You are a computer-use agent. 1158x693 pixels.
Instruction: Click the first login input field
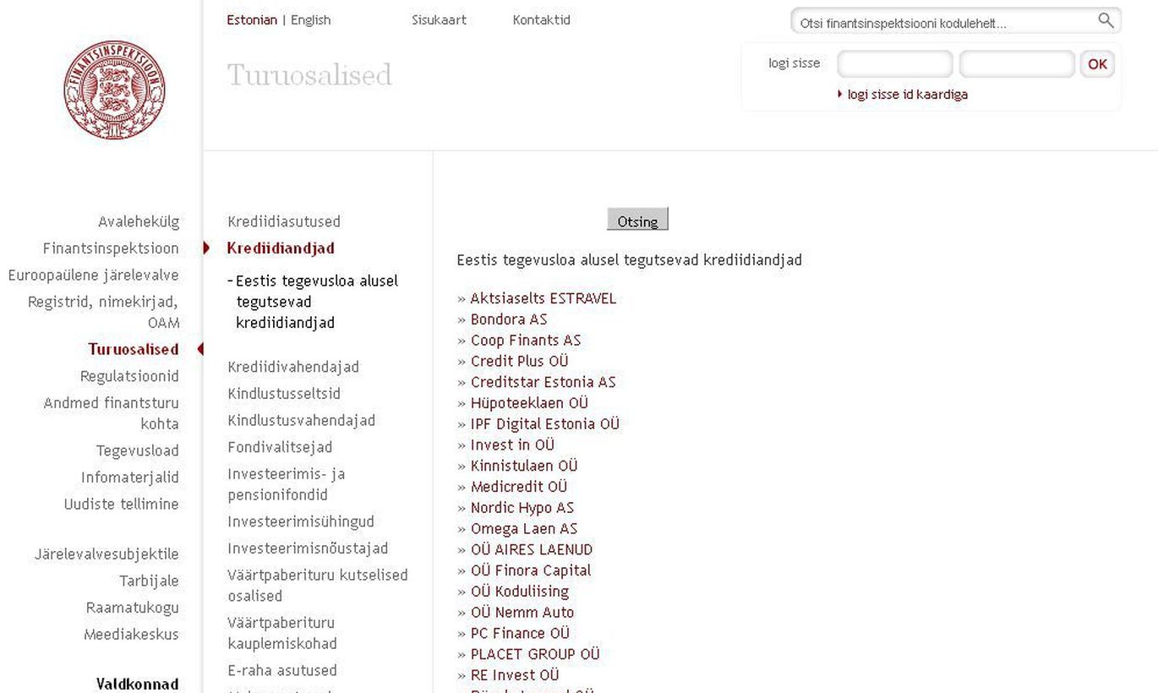pos(894,64)
